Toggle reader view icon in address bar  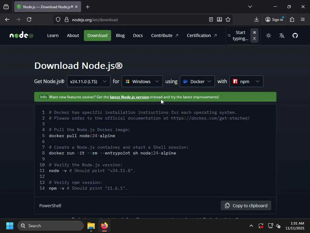pyautogui.click(x=211, y=19)
